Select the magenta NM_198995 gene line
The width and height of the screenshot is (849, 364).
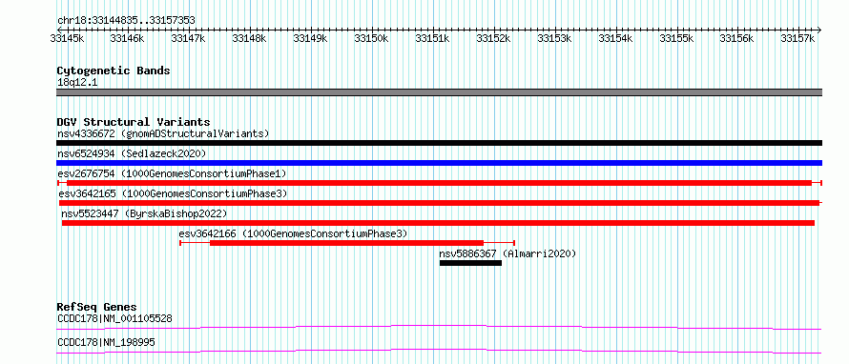(x=439, y=351)
